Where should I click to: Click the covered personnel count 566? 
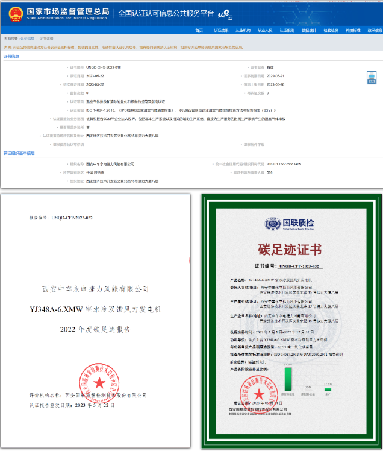(x=269, y=172)
